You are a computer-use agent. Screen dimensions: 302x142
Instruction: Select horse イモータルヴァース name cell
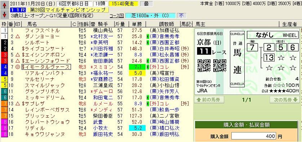pos(46,67)
